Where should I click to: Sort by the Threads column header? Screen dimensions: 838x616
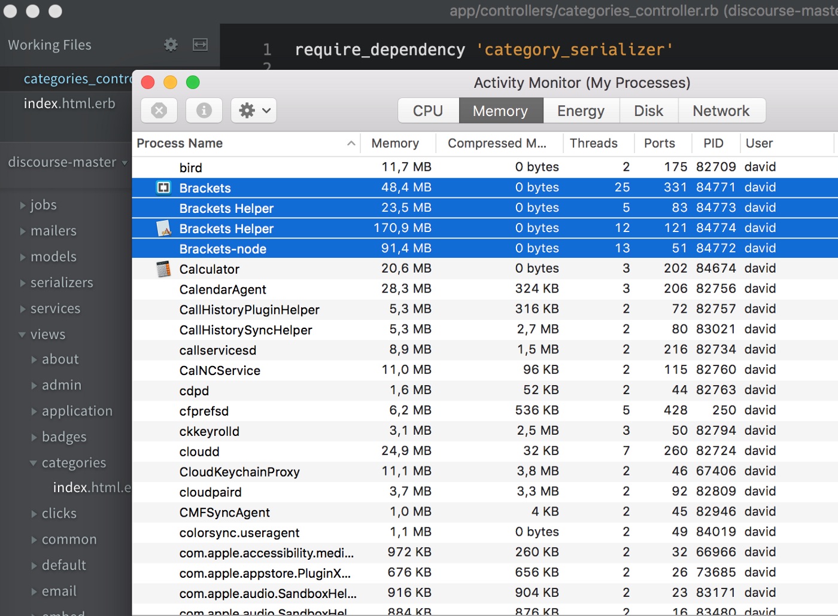593,144
